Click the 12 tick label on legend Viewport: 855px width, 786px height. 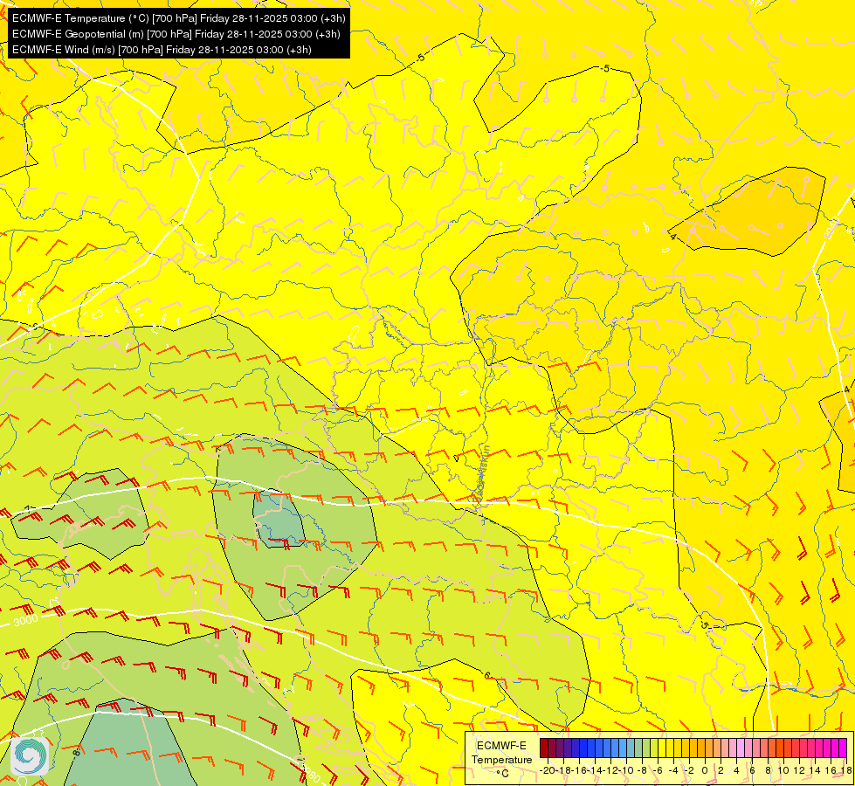[x=799, y=771]
